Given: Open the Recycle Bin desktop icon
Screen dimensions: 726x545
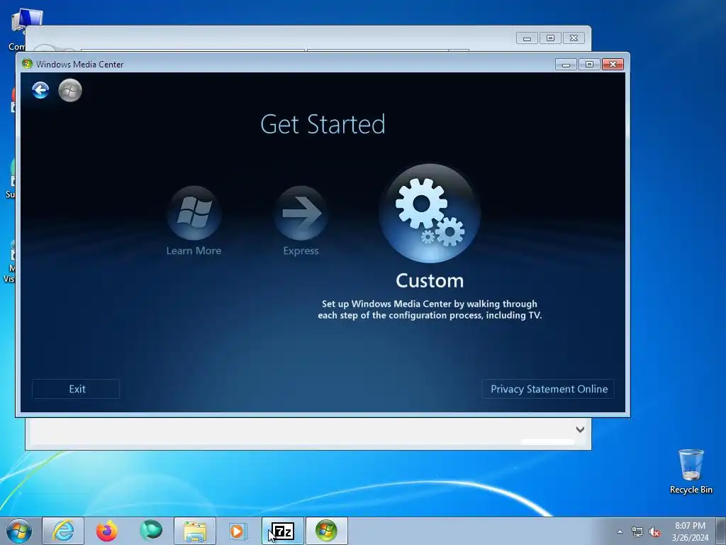Looking at the screenshot, I should pos(691,472).
